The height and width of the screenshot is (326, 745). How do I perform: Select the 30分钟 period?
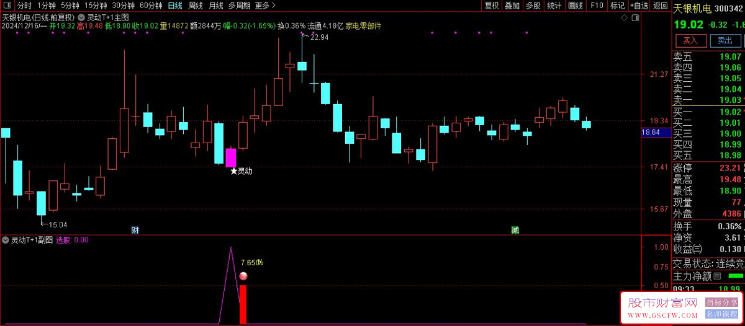[x=123, y=6]
